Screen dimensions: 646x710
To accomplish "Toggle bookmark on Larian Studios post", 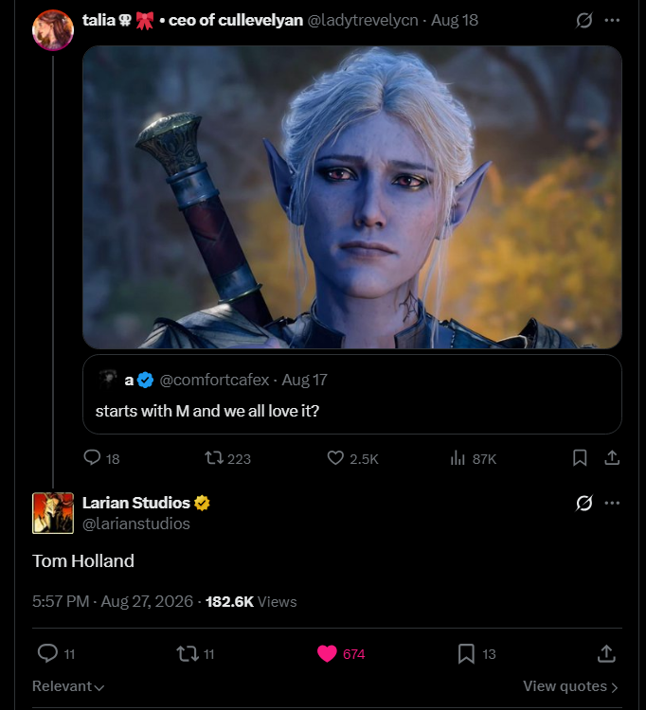I will pos(476,654).
